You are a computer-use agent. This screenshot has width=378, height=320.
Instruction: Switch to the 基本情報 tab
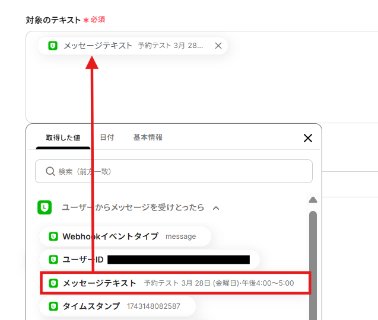(x=148, y=137)
